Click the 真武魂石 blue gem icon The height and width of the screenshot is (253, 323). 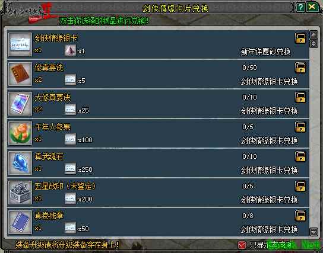20,163
